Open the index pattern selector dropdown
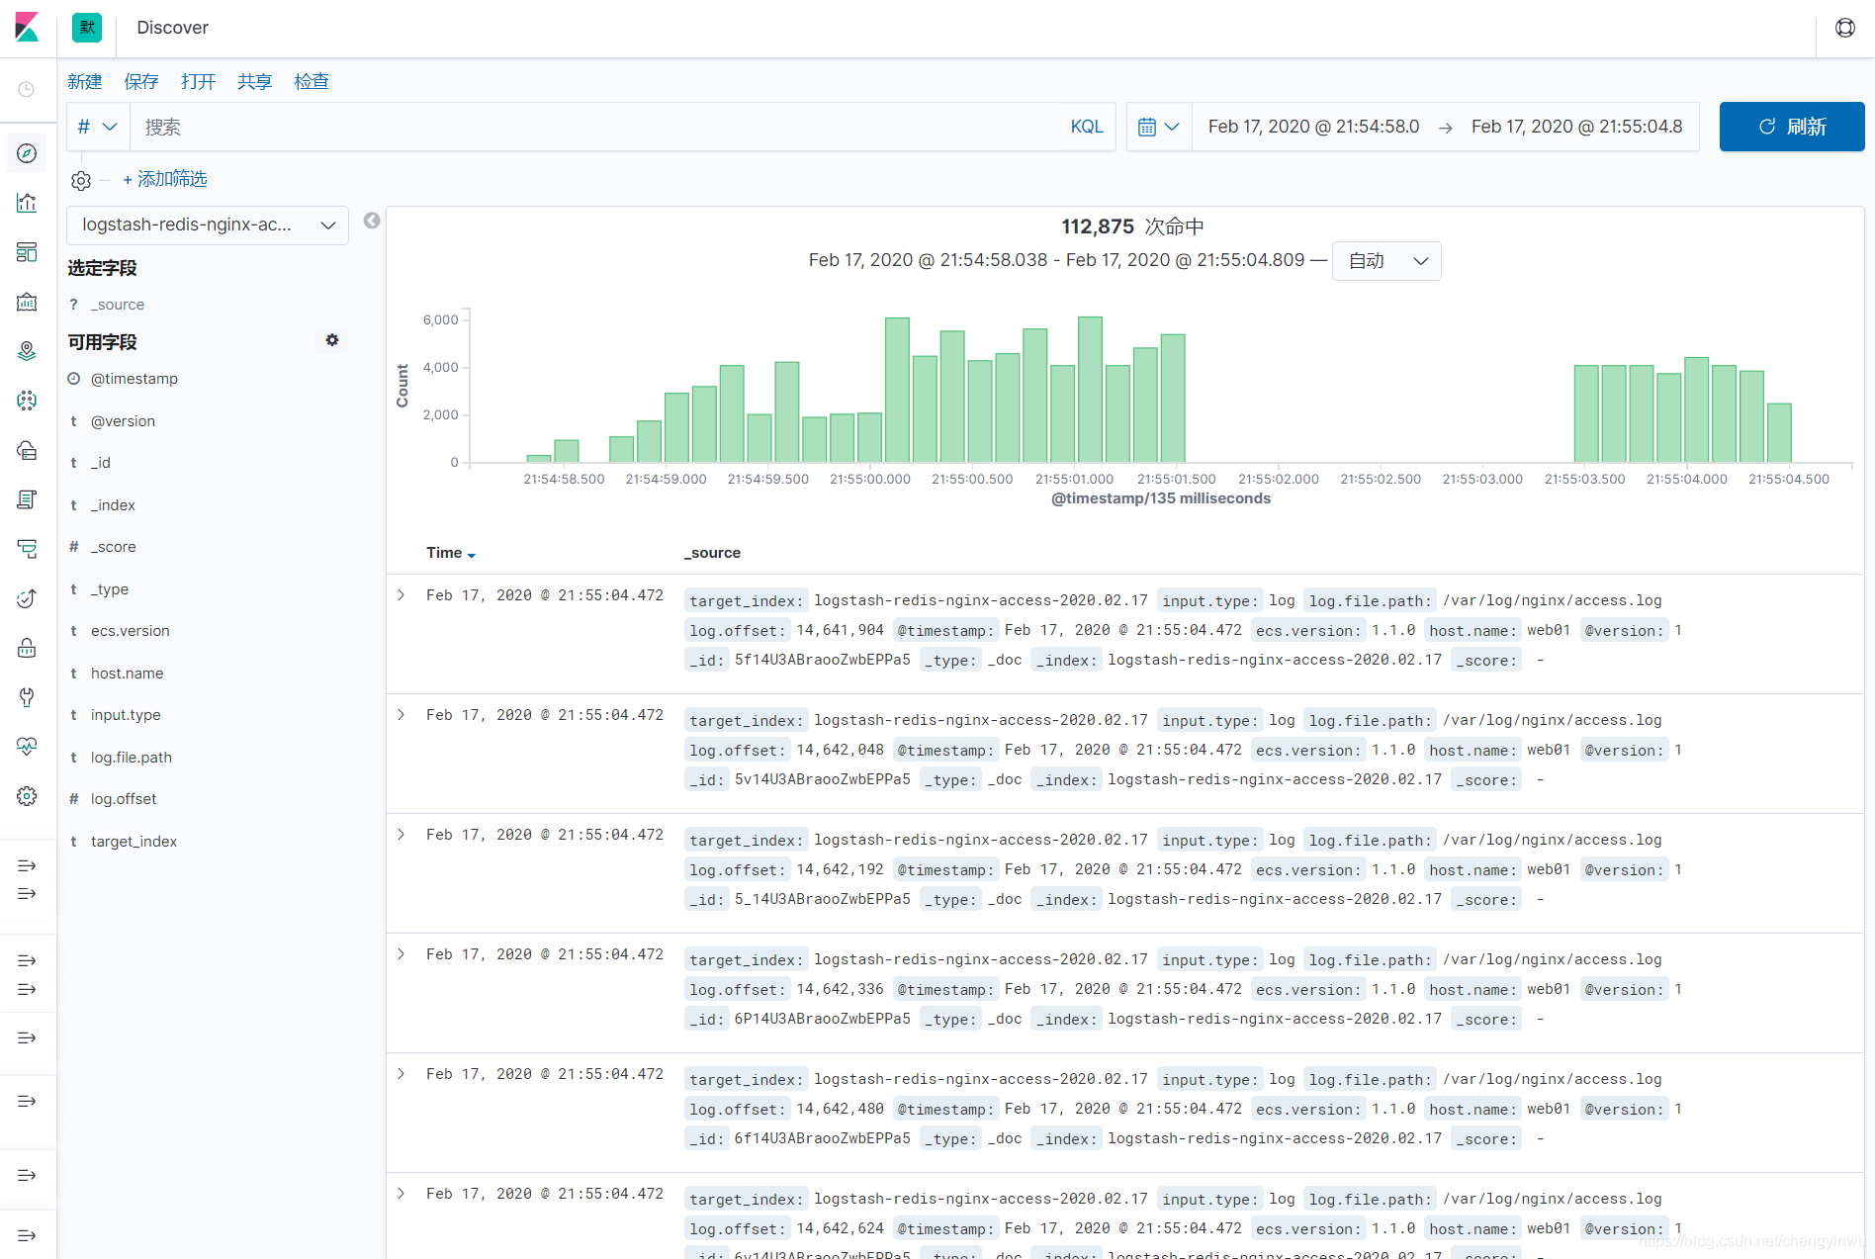The height and width of the screenshot is (1259, 1875). 208,225
